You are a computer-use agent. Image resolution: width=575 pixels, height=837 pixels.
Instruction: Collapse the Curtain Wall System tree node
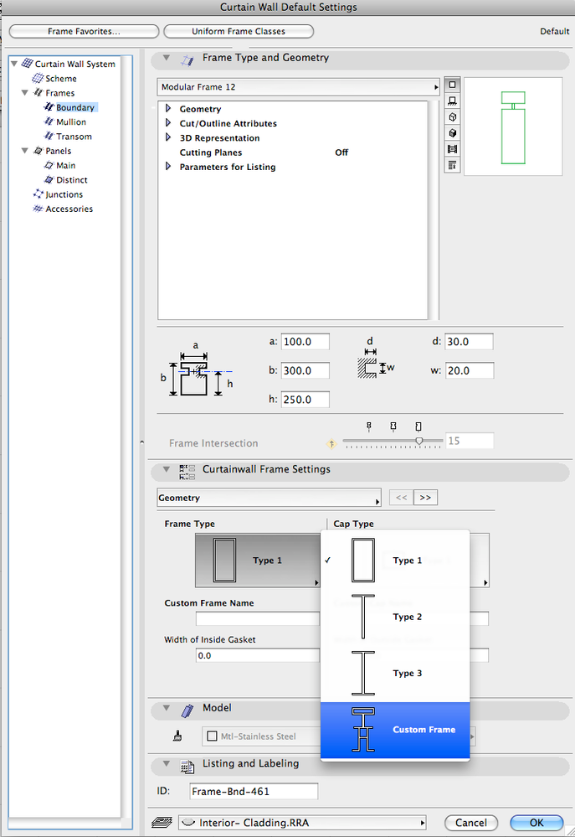click(x=14, y=64)
